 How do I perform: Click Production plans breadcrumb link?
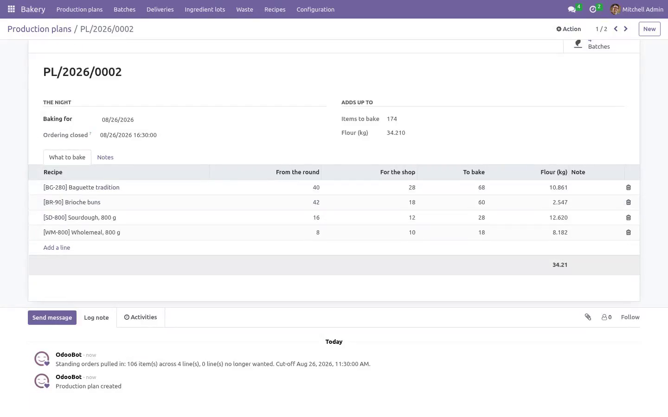pyautogui.click(x=39, y=29)
